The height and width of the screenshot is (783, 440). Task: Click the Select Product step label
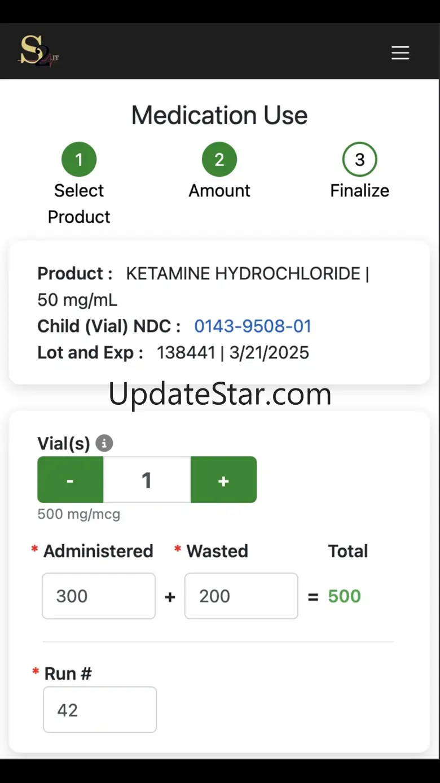tap(79, 203)
